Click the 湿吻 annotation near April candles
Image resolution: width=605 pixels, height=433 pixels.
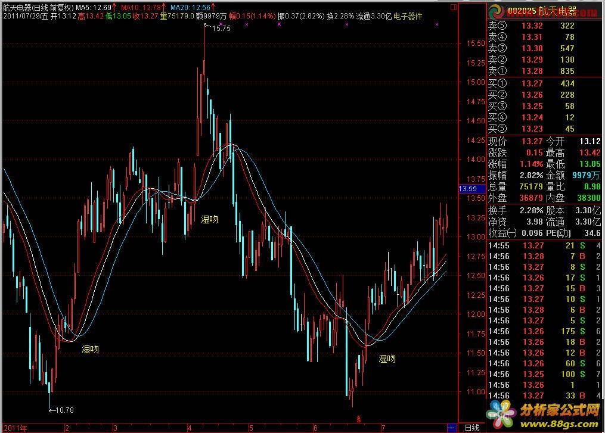[209, 219]
